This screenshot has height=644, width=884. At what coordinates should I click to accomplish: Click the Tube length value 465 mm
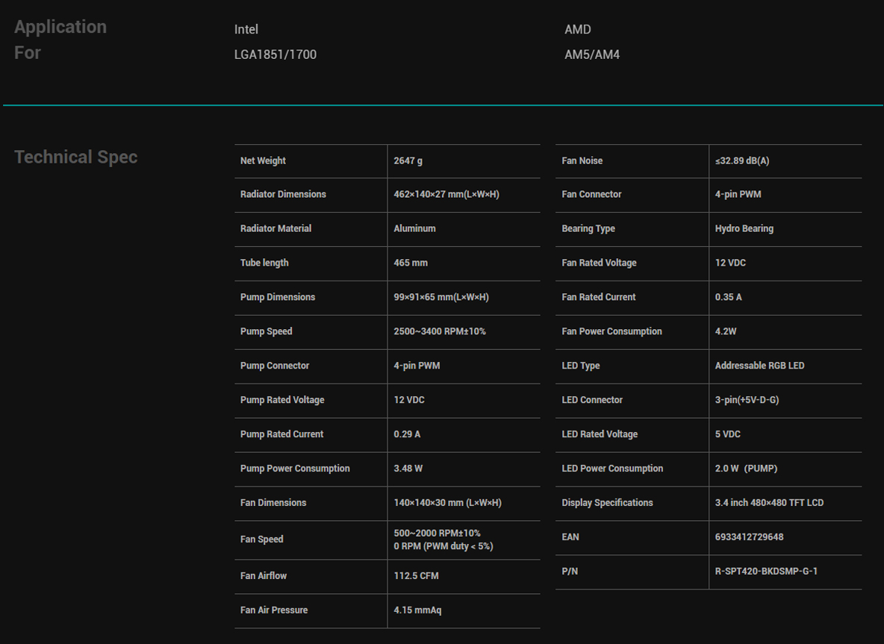[411, 263]
